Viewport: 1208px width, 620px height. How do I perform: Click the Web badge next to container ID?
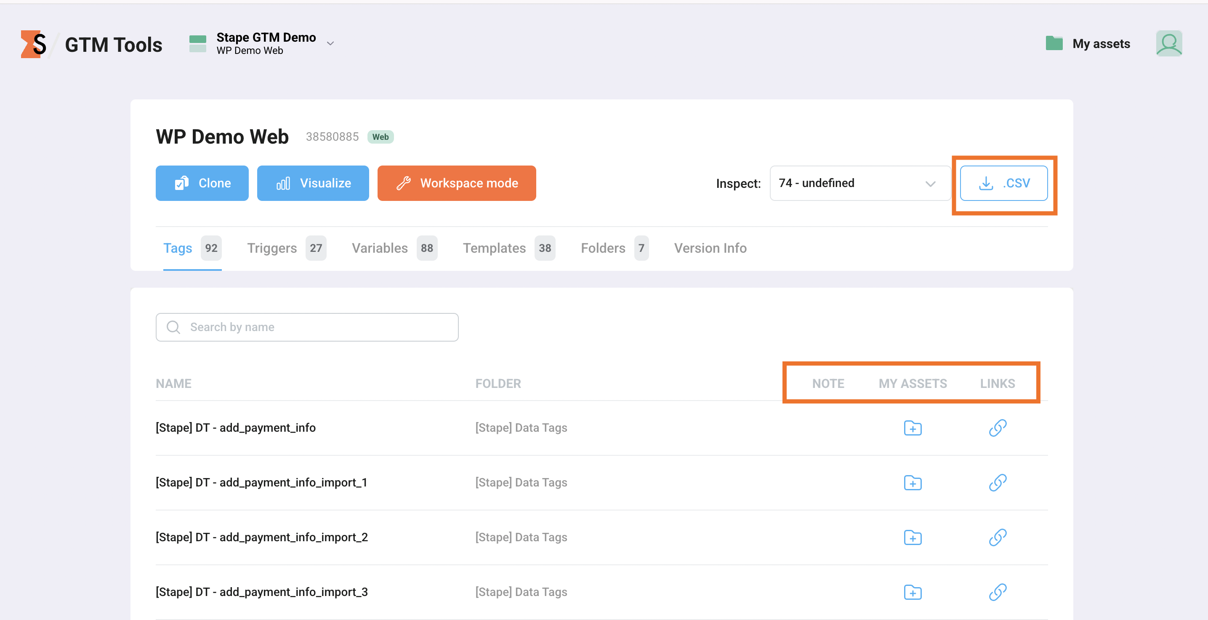pos(380,136)
